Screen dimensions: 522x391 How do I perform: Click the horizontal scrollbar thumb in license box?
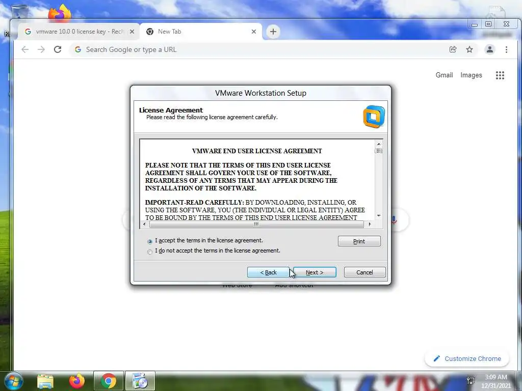click(x=256, y=224)
